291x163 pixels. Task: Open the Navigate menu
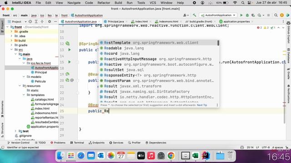[74, 3]
